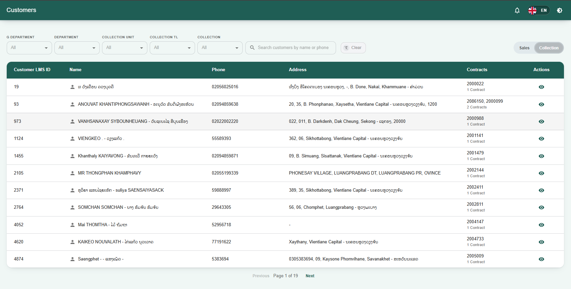Go to Next page

310,276
